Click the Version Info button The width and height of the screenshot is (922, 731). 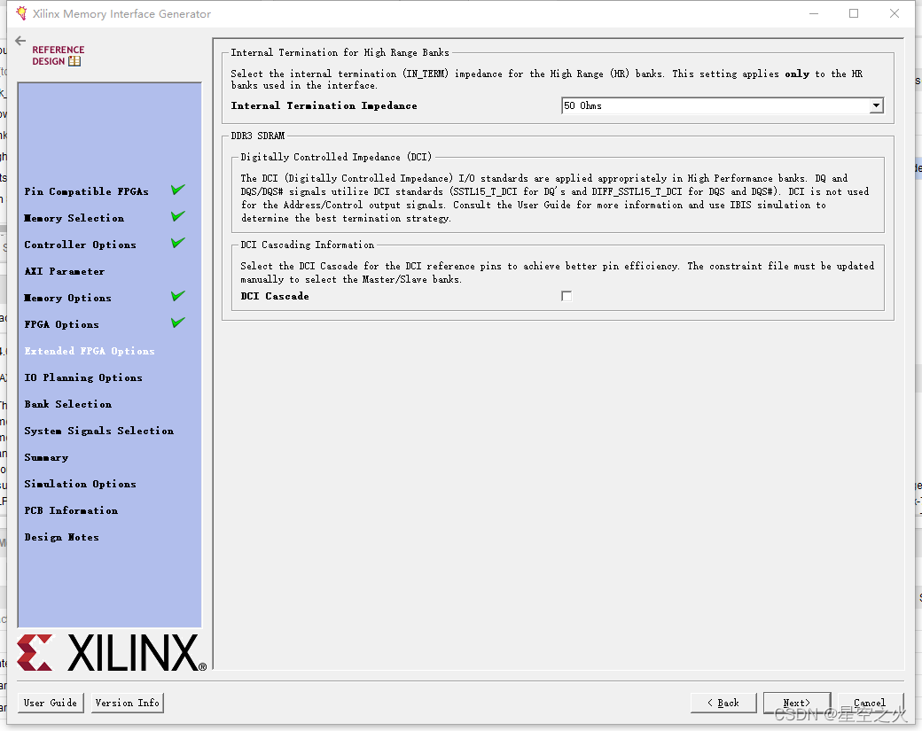pos(128,703)
